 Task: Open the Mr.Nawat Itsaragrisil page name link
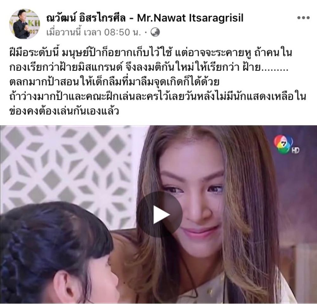pyautogui.click(x=190, y=18)
